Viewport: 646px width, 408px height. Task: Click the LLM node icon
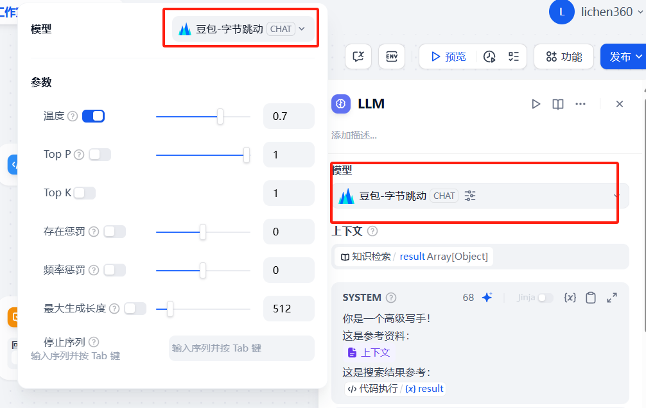pos(341,104)
